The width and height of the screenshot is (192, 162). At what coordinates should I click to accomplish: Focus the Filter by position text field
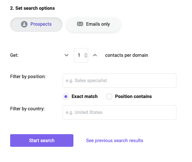coord(119,81)
